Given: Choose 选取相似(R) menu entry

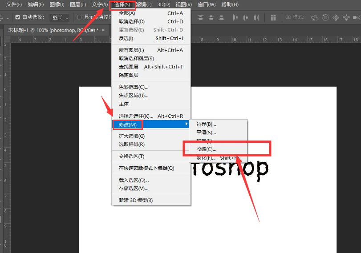Looking at the screenshot, I should [151, 145].
